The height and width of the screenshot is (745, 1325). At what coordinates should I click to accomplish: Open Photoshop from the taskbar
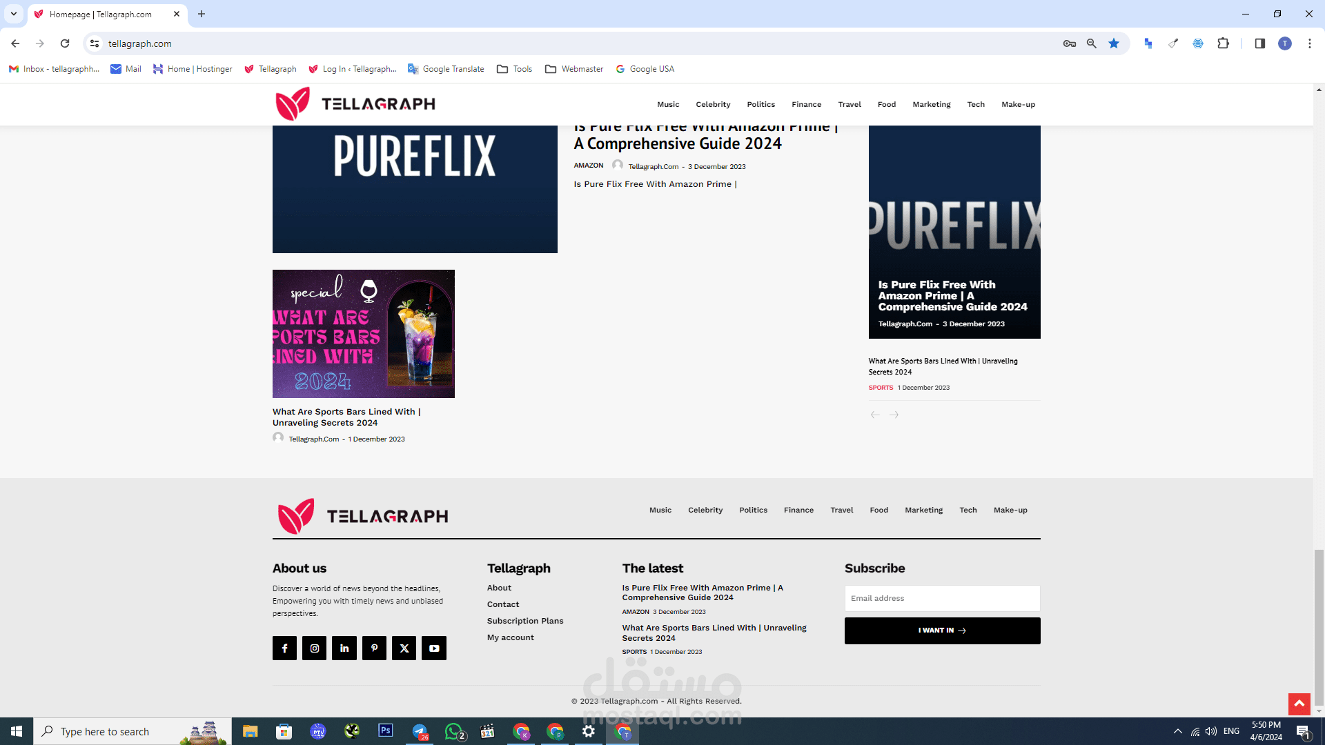coord(386,731)
